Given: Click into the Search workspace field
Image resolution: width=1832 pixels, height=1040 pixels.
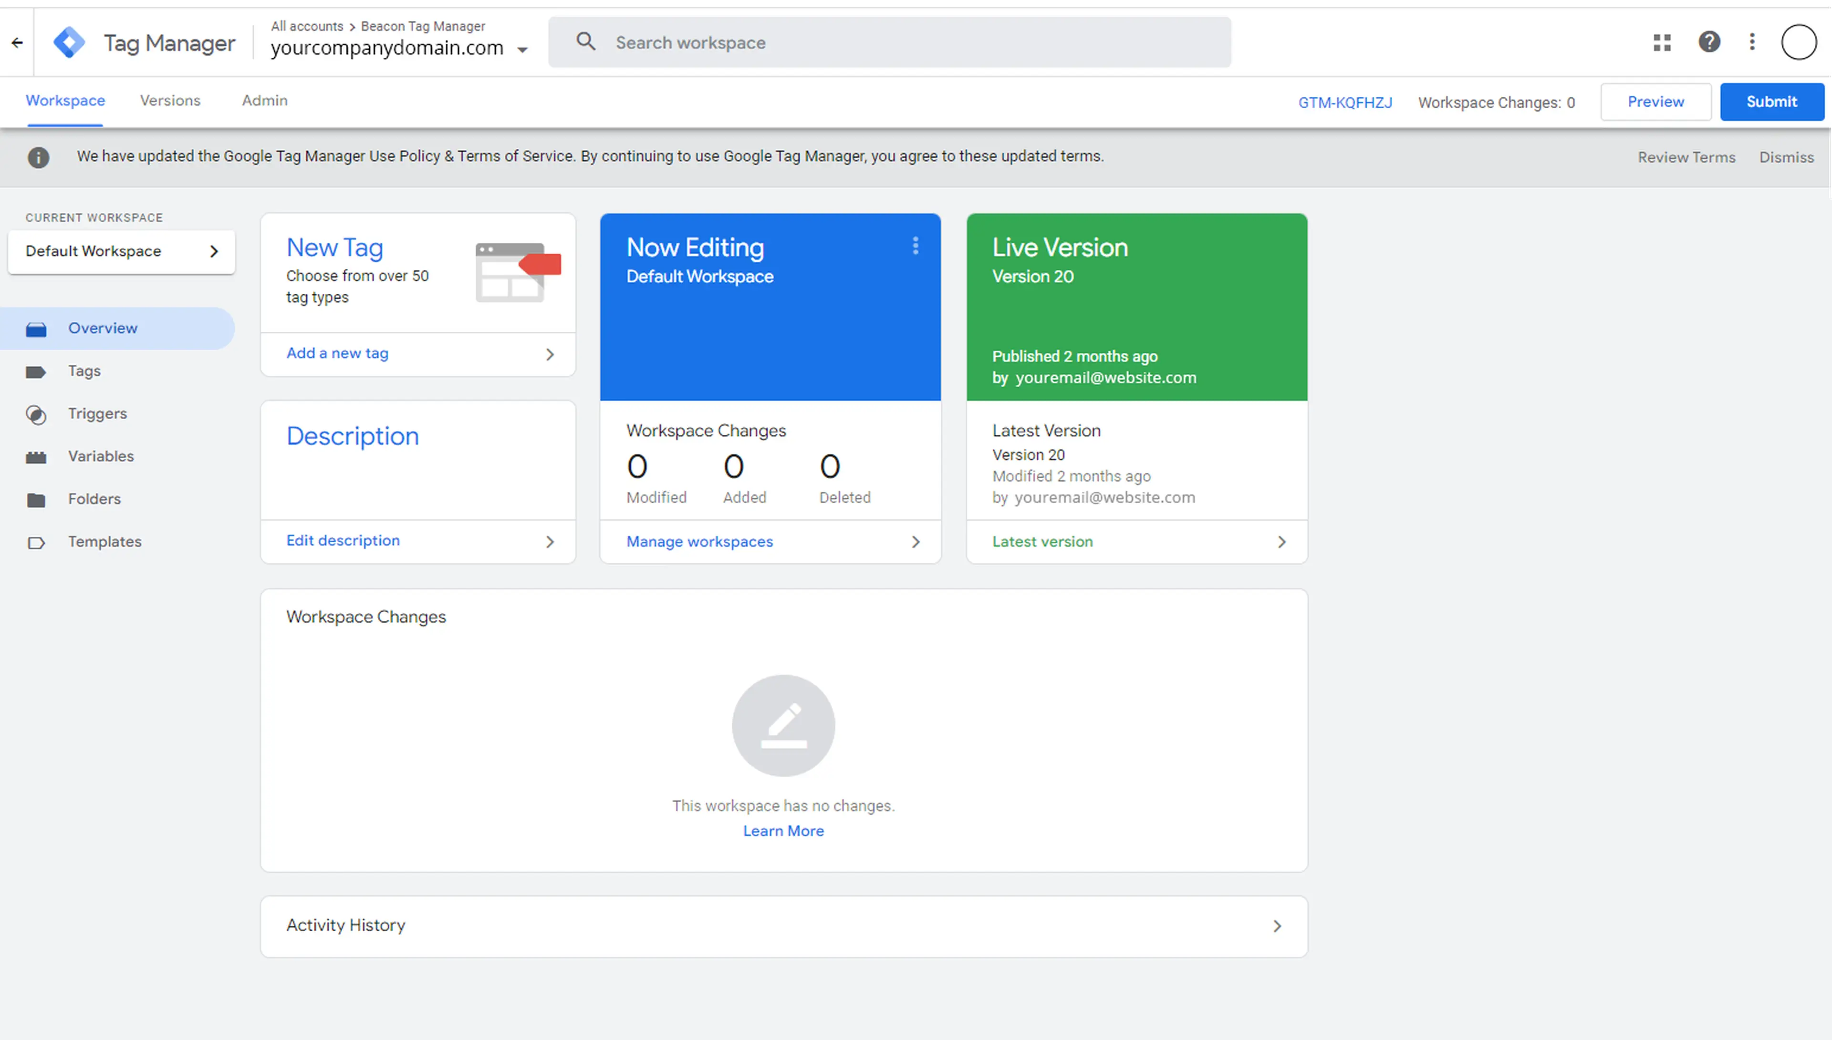Looking at the screenshot, I should (x=889, y=42).
